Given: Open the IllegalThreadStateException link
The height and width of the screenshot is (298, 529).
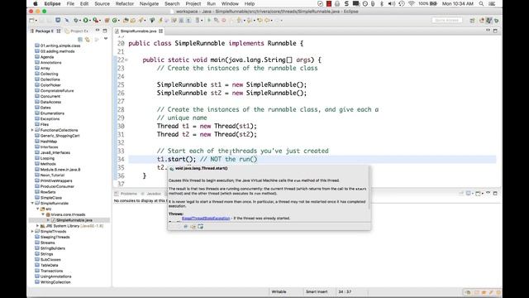Looking at the screenshot, I should click(x=206, y=219).
